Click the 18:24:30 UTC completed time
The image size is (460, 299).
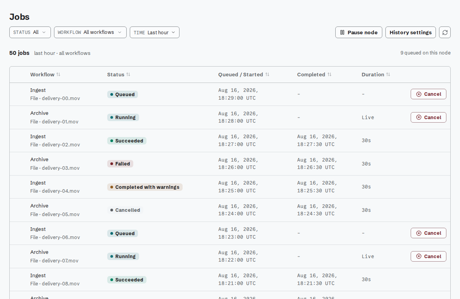coord(315,213)
